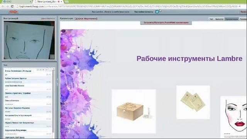Reload the meetcheap conference page

12,7
